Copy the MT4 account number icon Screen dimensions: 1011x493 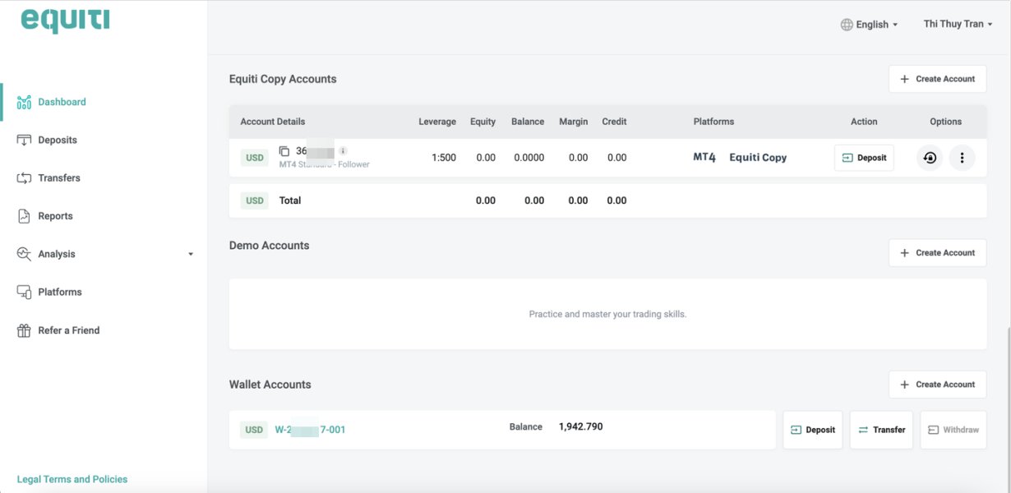284,151
